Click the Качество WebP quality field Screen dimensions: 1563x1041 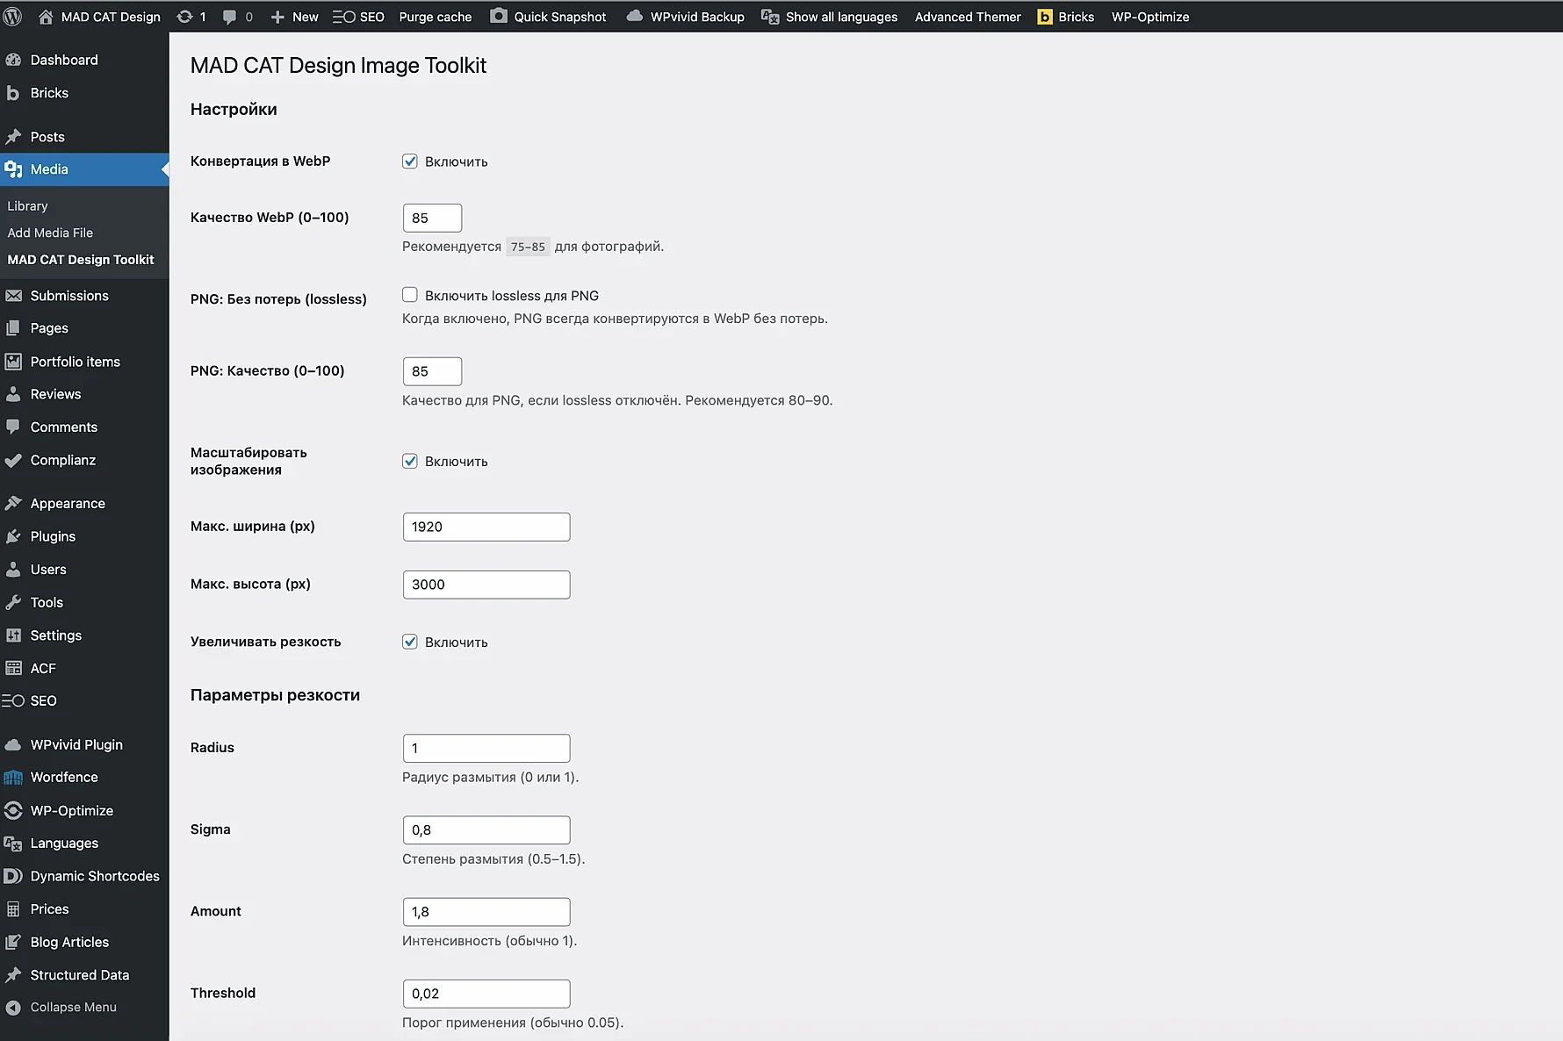(432, 218)
